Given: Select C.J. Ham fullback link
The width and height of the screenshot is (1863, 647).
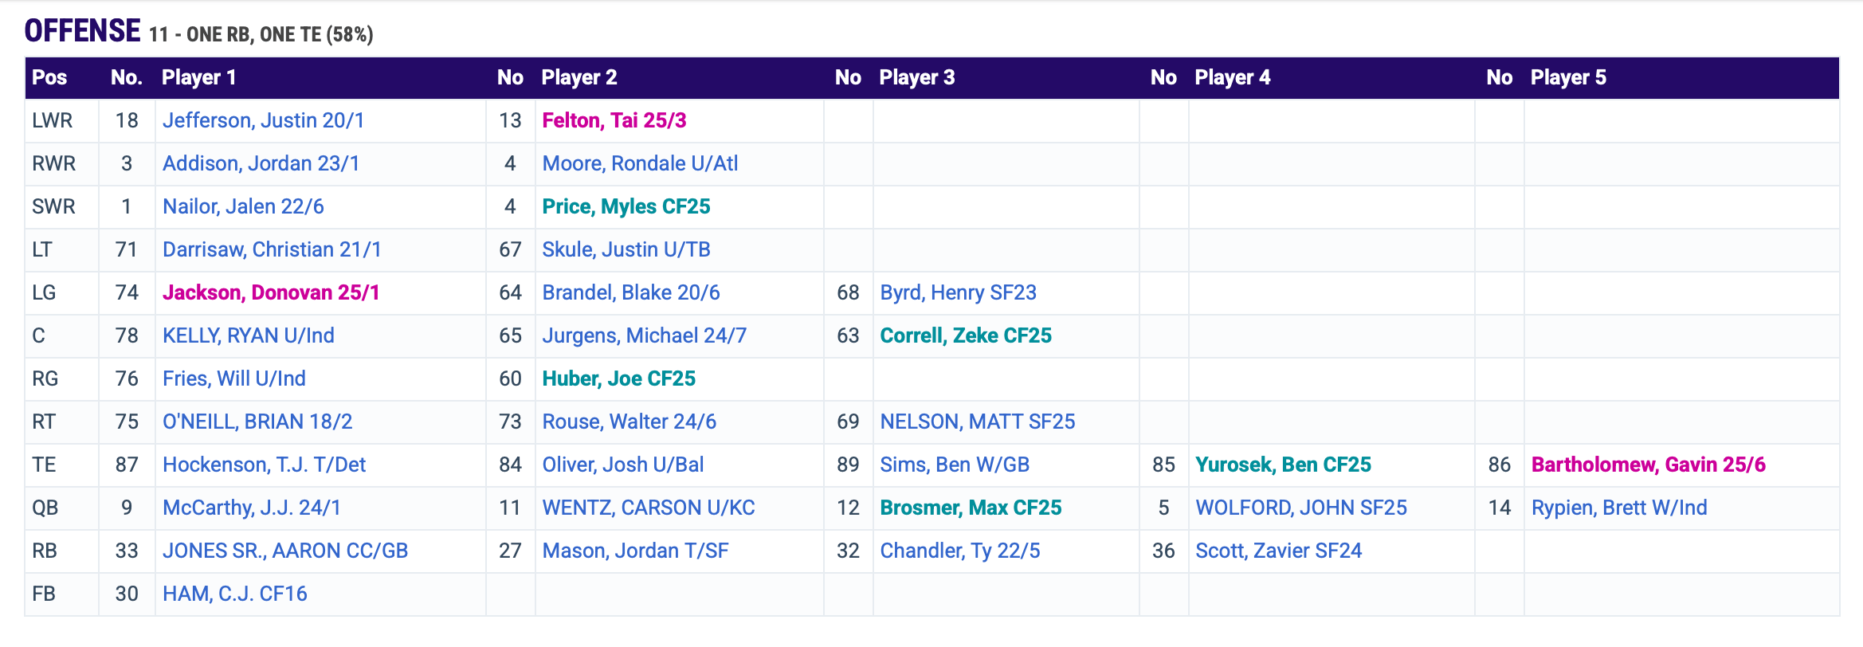Looking at the screenshot, I should click(234, 594).
